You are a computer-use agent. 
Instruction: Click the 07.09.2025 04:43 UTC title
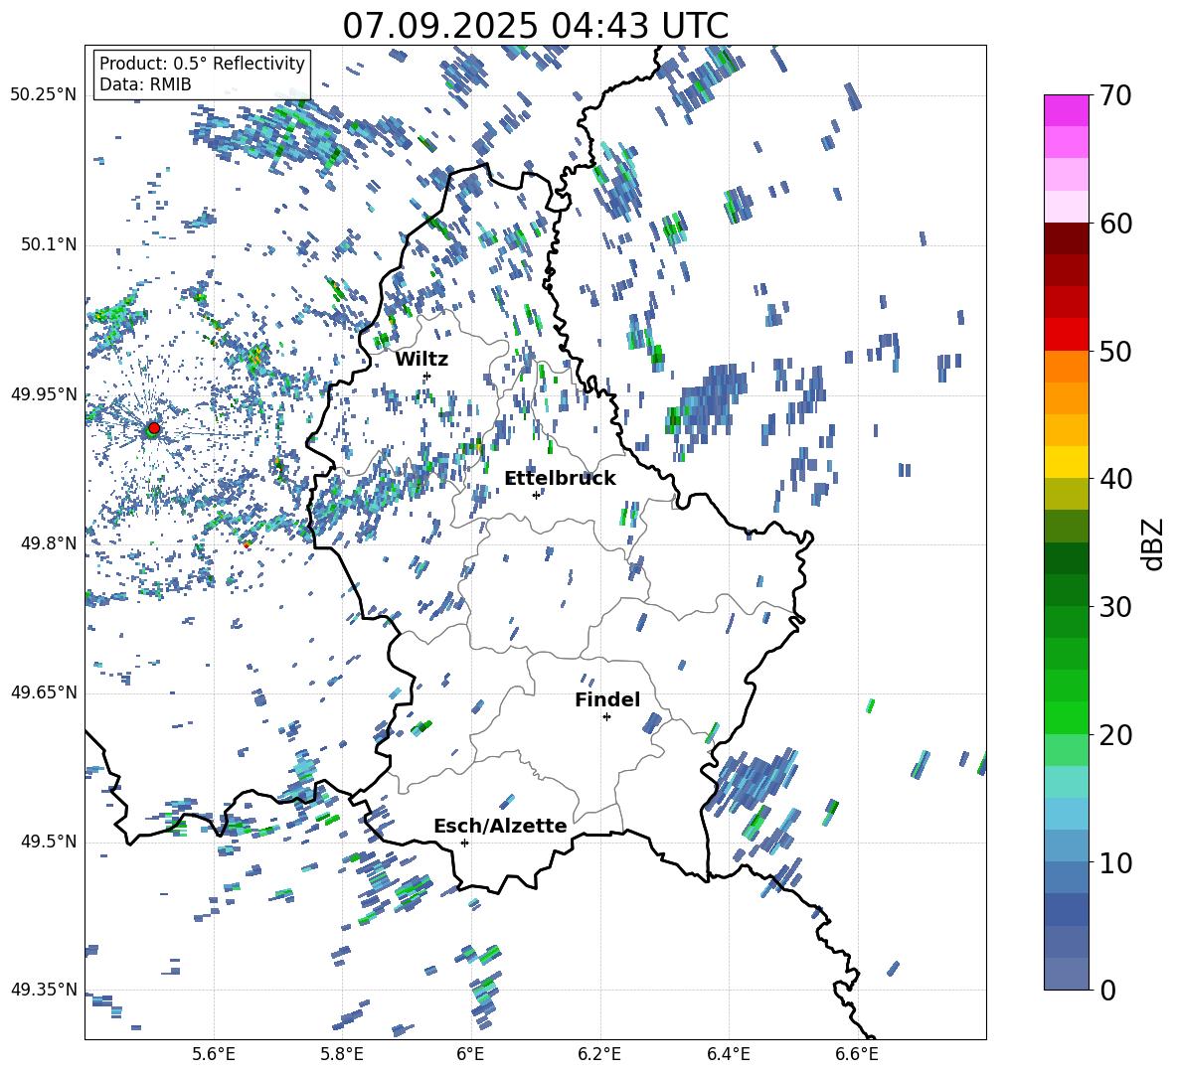tap(535, 26)
